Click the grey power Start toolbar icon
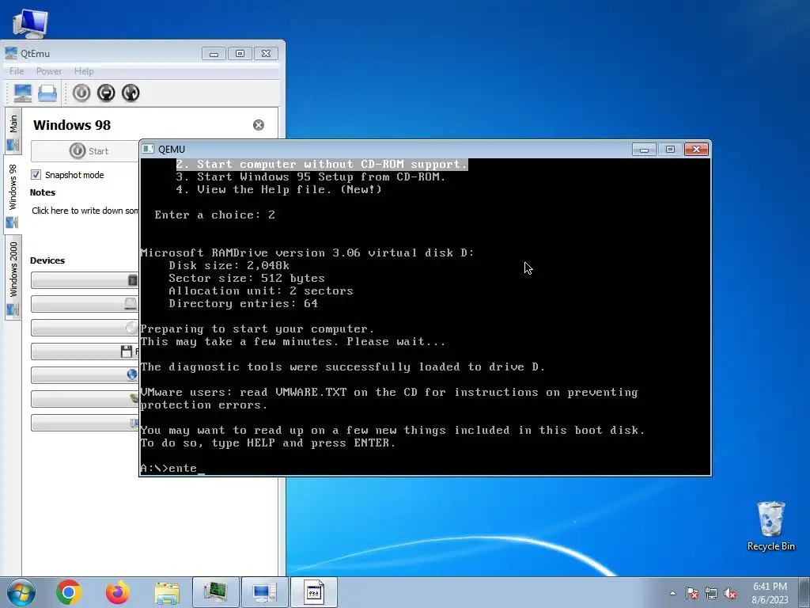Image resolution: width=810 pixels, height=608 pixels. [x=81, y=93]
